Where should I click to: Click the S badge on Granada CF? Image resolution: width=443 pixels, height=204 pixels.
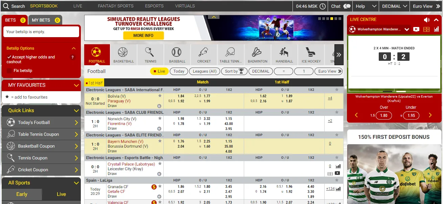click(x=154, y=187)
